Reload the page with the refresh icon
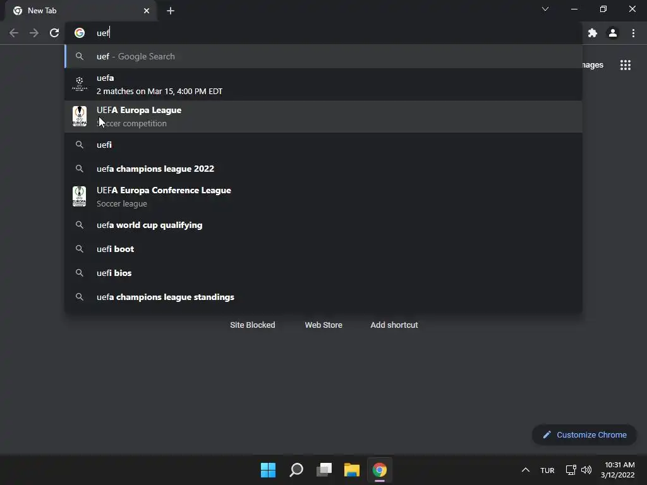This screenshot has width=647, height=485. 54,33
